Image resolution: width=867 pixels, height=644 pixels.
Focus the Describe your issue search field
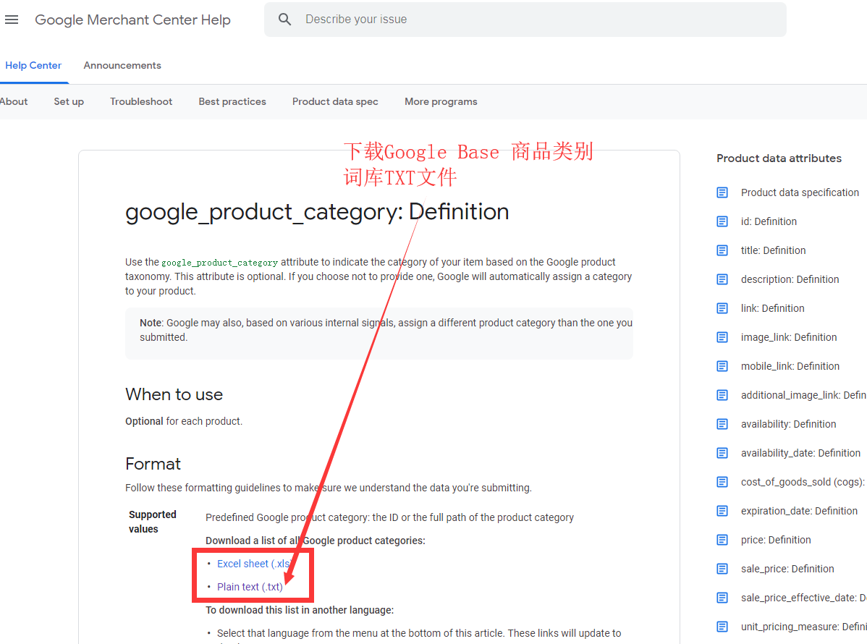[525, 20]
